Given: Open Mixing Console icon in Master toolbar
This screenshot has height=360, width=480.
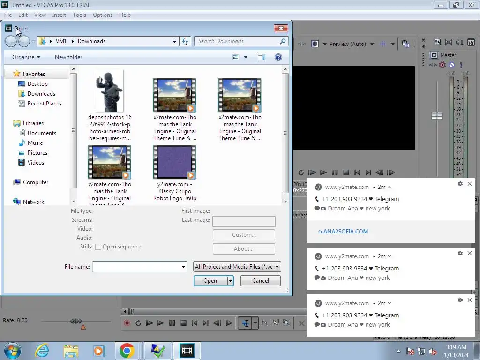Looking at the screenshot, I should (471, 42).
